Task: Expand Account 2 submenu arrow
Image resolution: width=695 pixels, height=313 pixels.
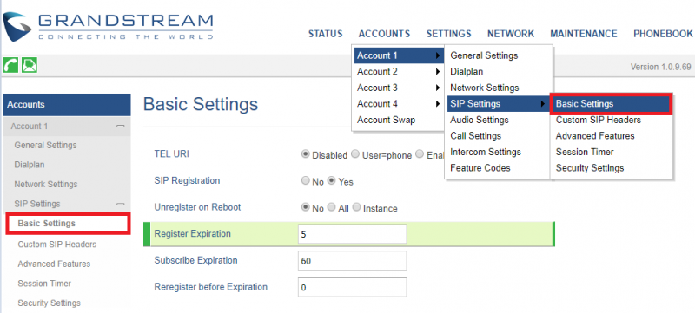Action: (x=438, y=72)
